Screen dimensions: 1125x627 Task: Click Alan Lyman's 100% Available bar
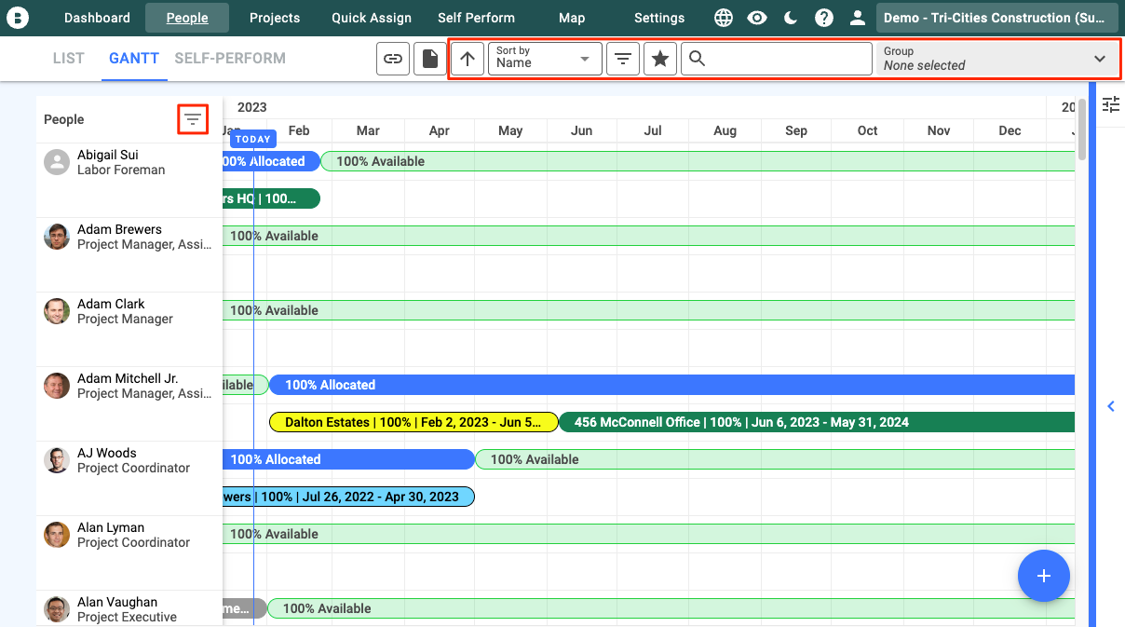pyautogui.click(x=649, y=534)
